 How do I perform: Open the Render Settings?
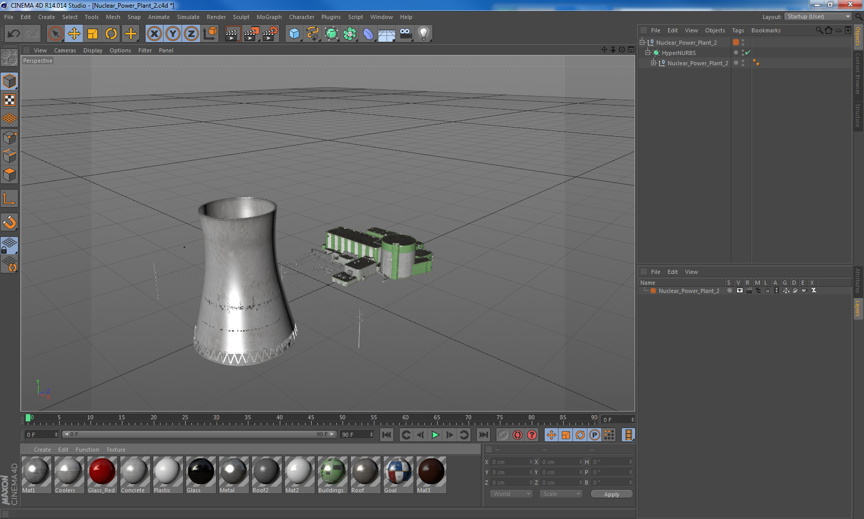(270, 34)
